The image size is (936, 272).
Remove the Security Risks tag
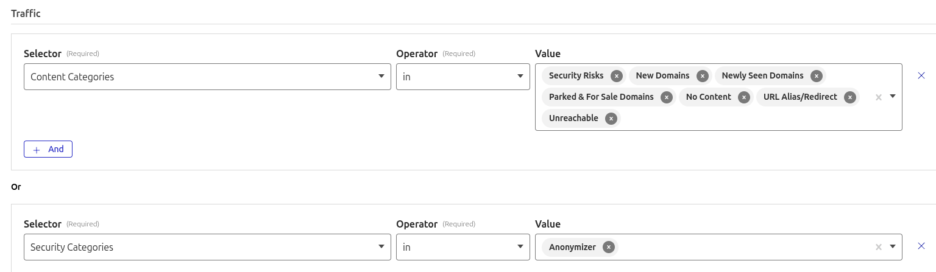[x=616, y=76]
